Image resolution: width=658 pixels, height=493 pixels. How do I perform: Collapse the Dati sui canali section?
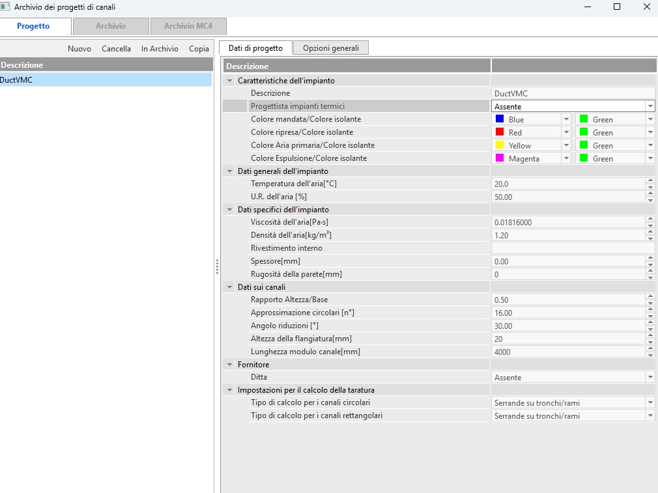229,287
